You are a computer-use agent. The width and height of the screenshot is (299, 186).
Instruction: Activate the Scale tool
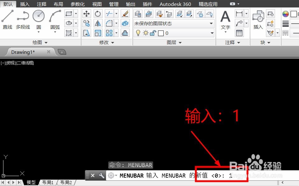click(x=98, y=33)
